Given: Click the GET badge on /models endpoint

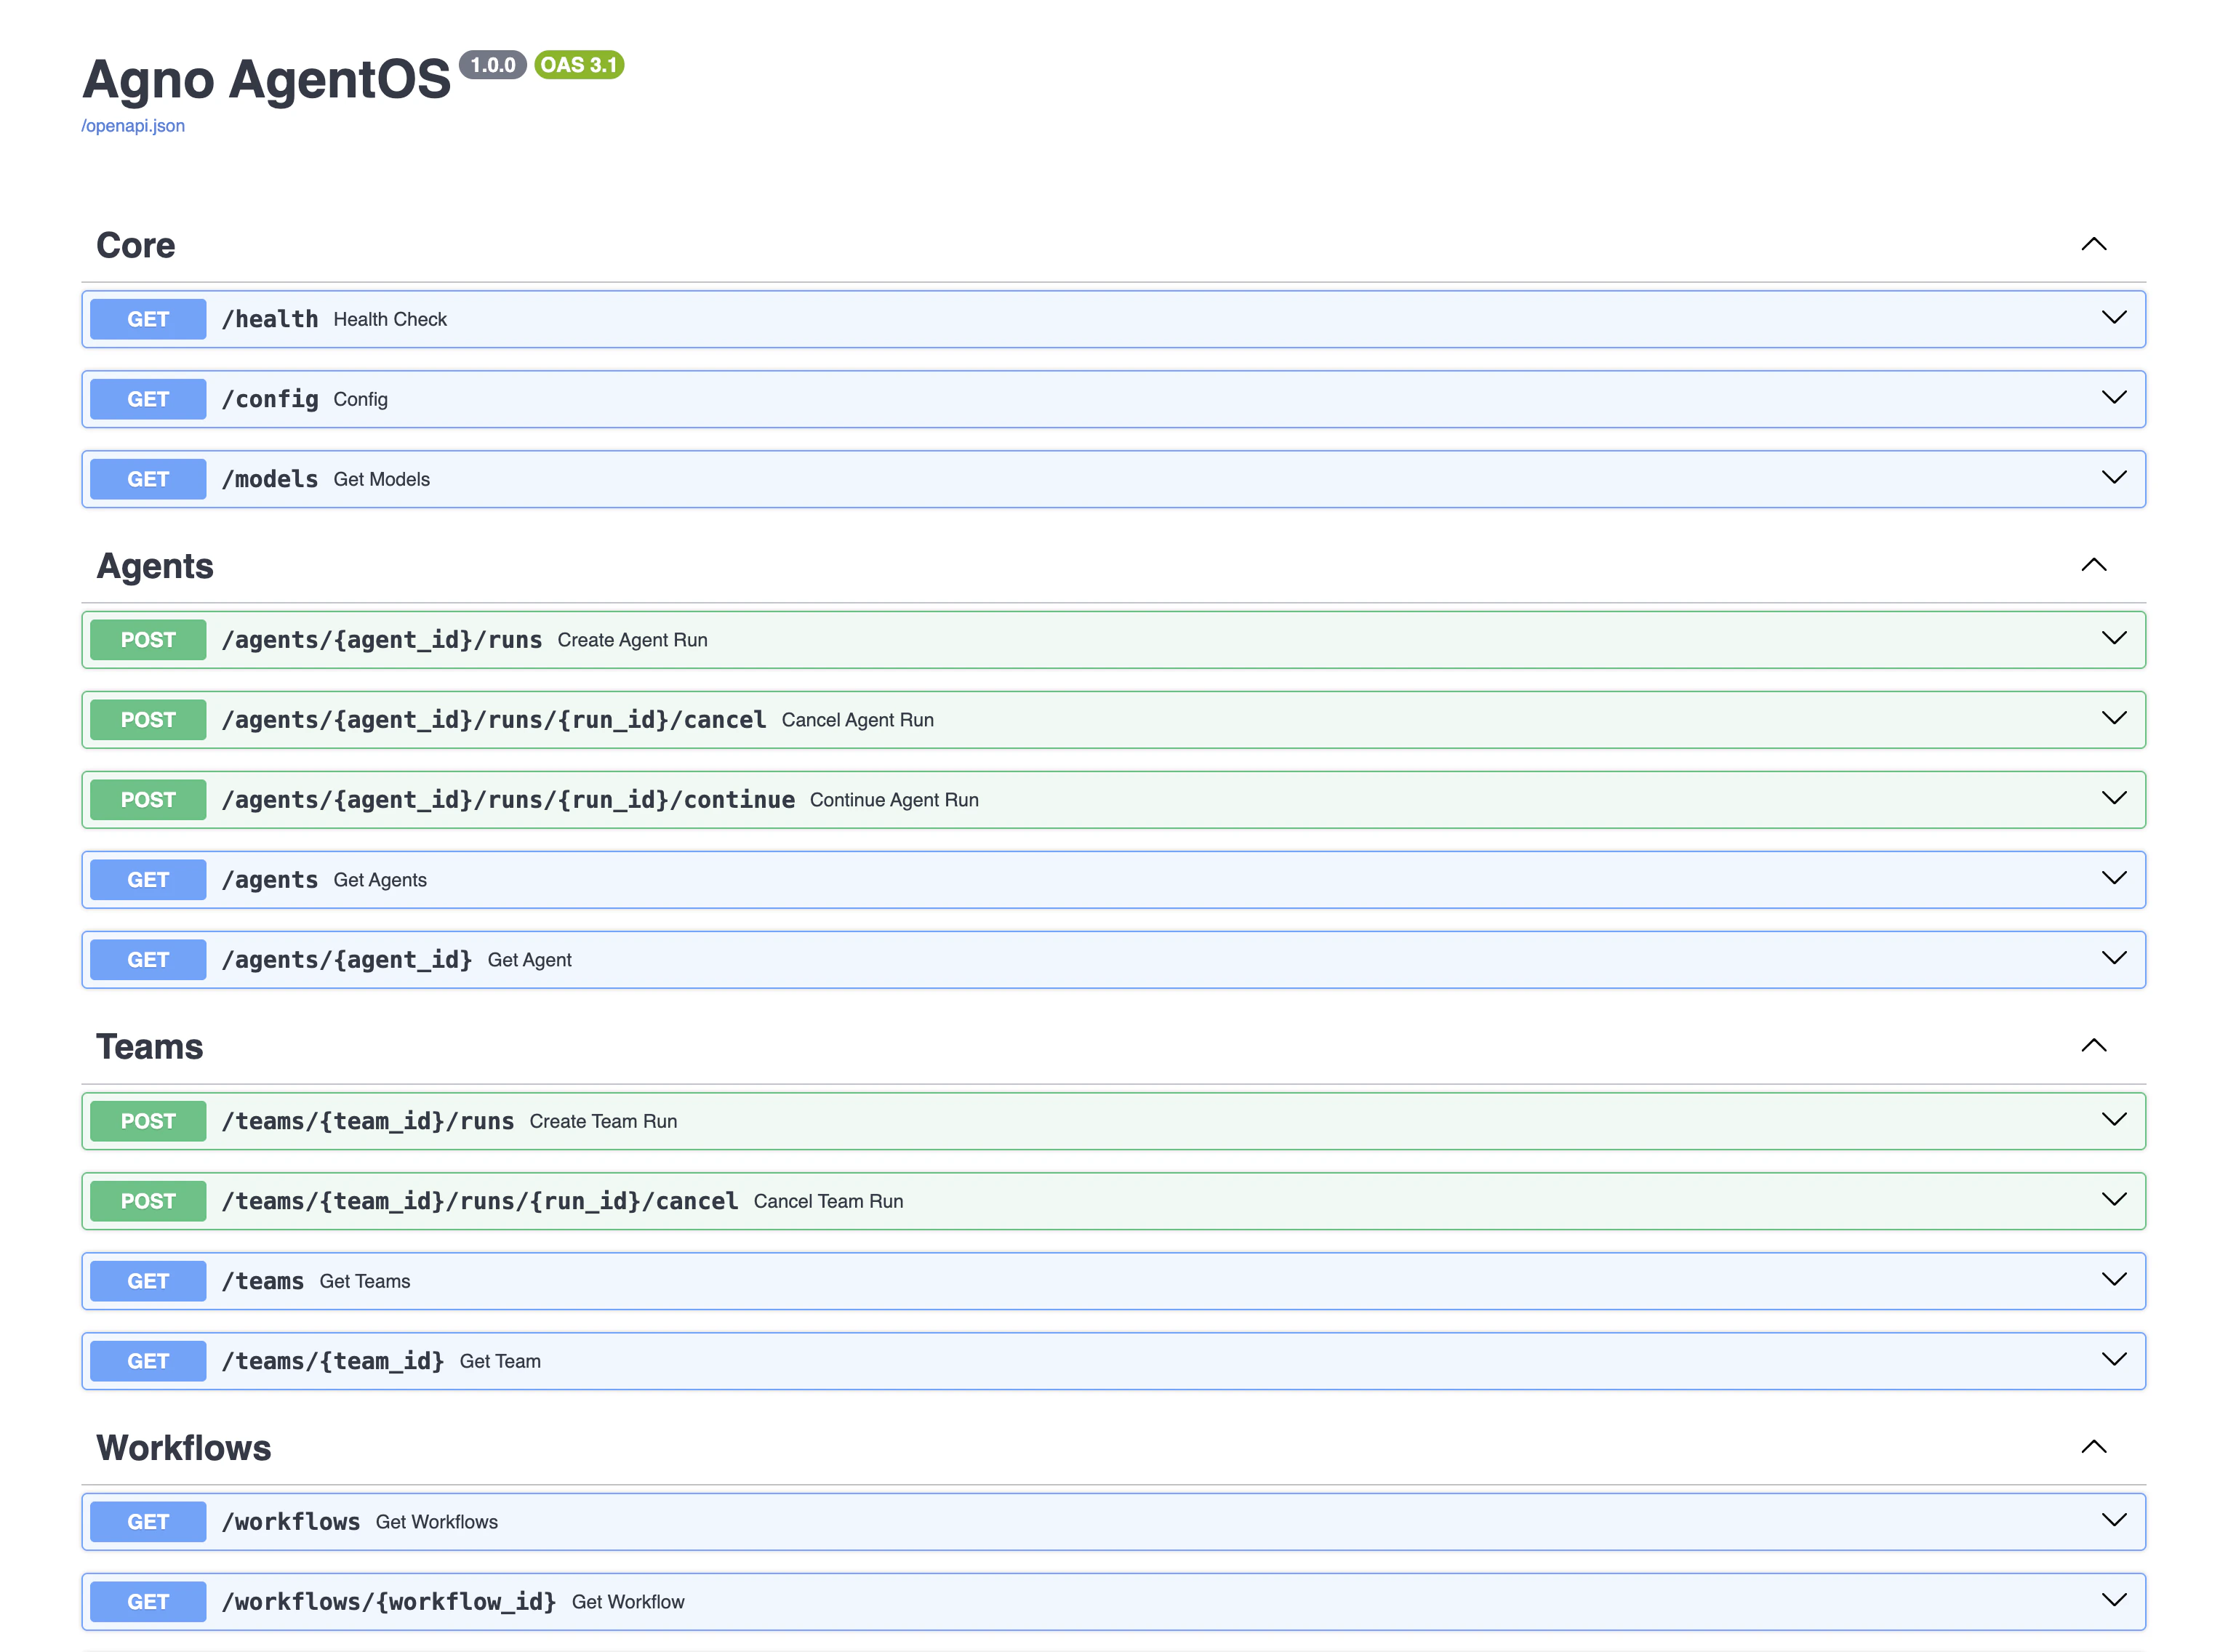Looking at the screenshot, I should (x=147, y=479).
